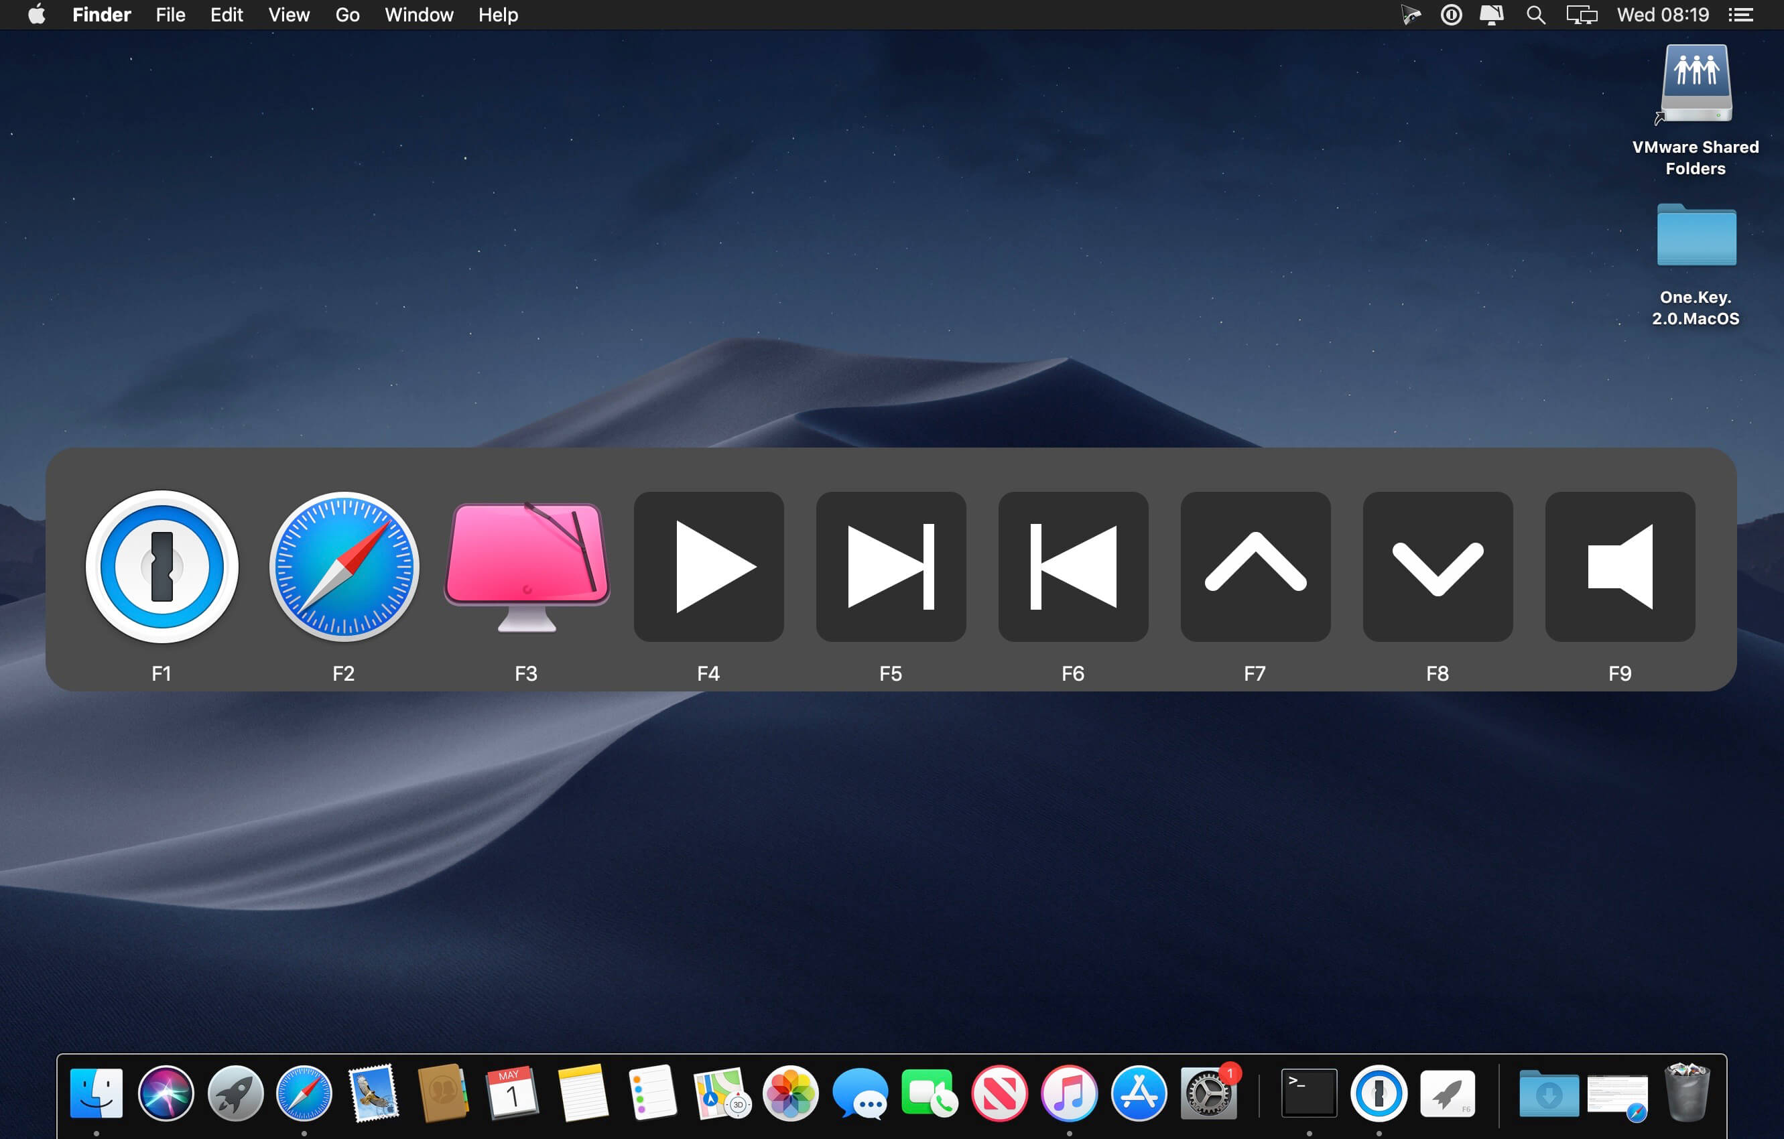Open the View menu
1784x1139 pixels.
[x=289, y=15]
